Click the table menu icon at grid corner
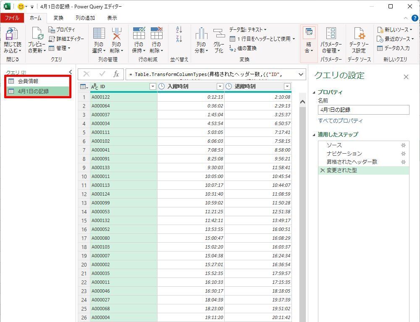Screen dimensions: 420x322 84,86
